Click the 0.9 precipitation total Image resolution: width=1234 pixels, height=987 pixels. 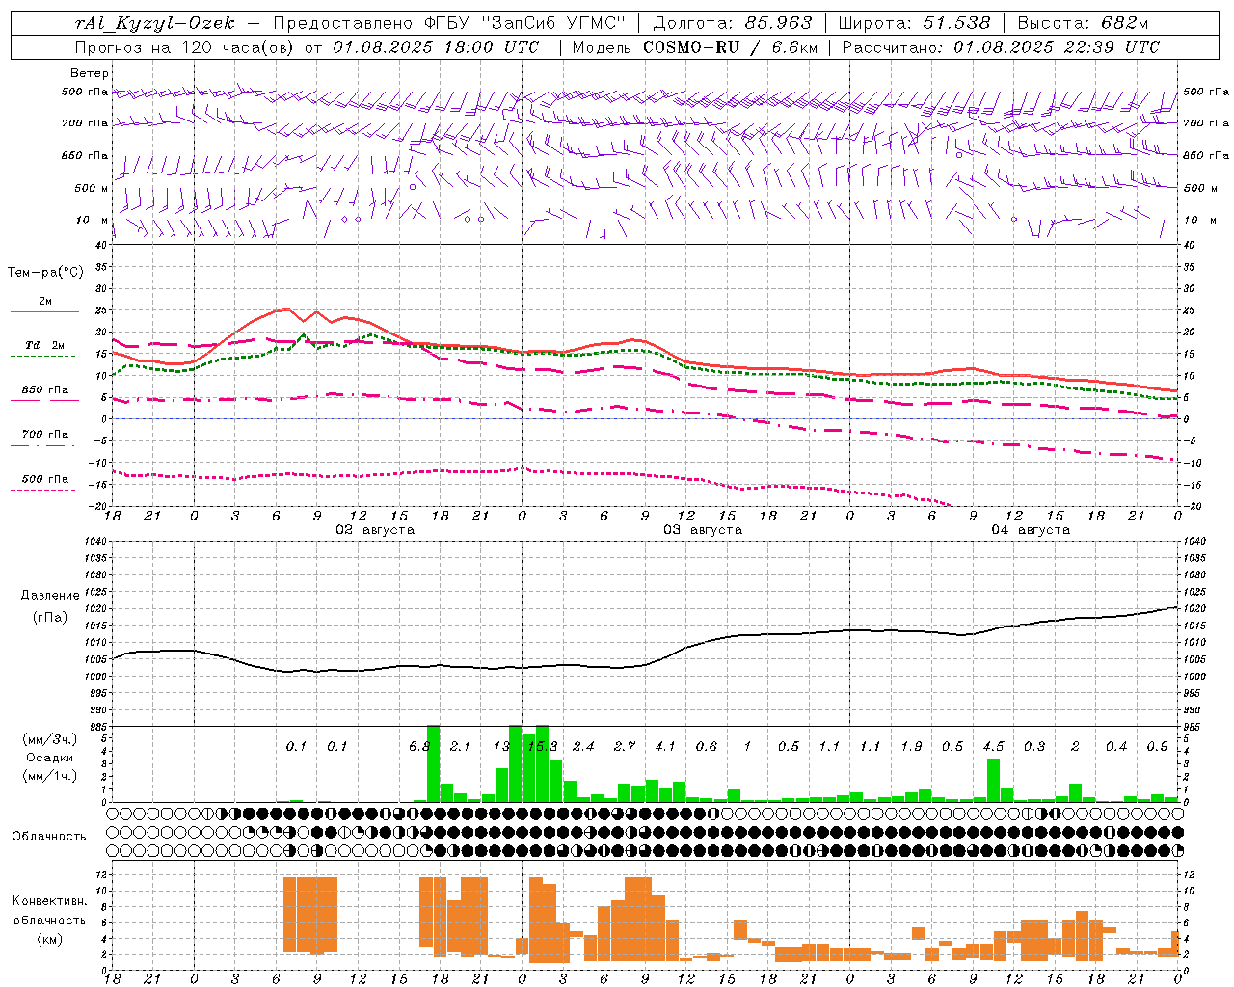(1158, 747)
